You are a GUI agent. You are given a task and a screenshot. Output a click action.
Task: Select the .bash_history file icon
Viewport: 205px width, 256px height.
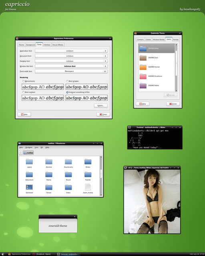point(88,187)
